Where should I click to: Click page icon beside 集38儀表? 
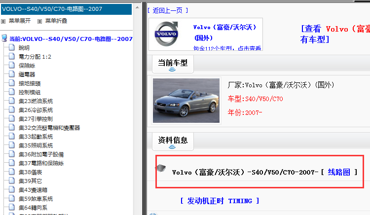11,172
